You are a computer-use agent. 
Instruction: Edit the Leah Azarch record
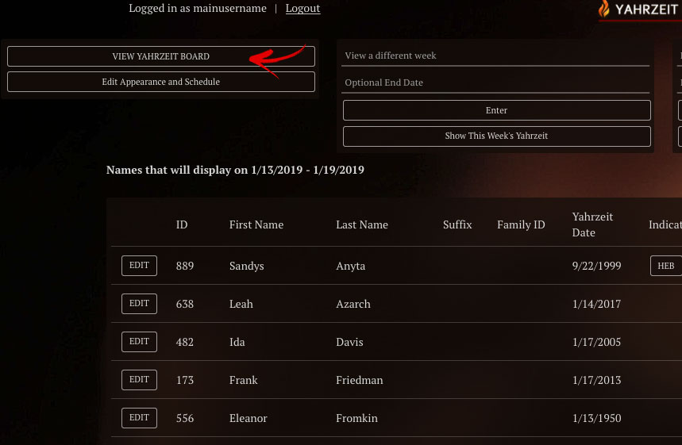point(139,304)
